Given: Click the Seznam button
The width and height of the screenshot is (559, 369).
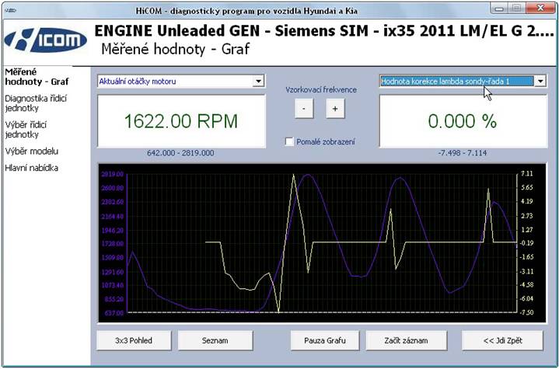Looking at the screenshot, I should pos(215,340).
